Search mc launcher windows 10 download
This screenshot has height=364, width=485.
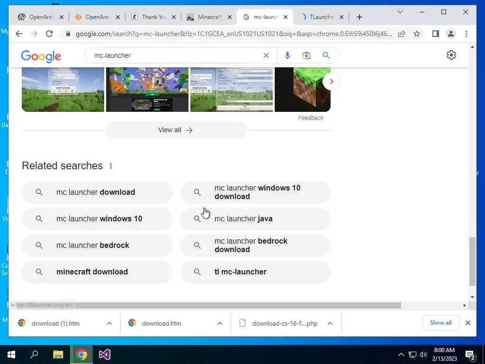click(255, 192)
